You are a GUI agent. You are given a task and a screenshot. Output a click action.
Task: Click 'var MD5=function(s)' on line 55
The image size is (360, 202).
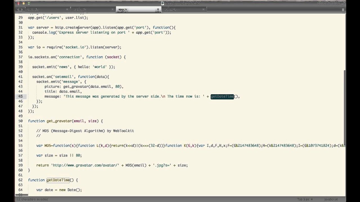point(56,146)
